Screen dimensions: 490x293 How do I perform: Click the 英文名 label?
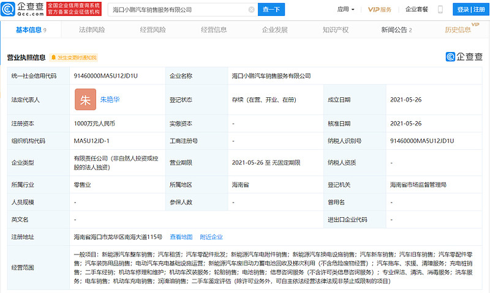point(20,220)
